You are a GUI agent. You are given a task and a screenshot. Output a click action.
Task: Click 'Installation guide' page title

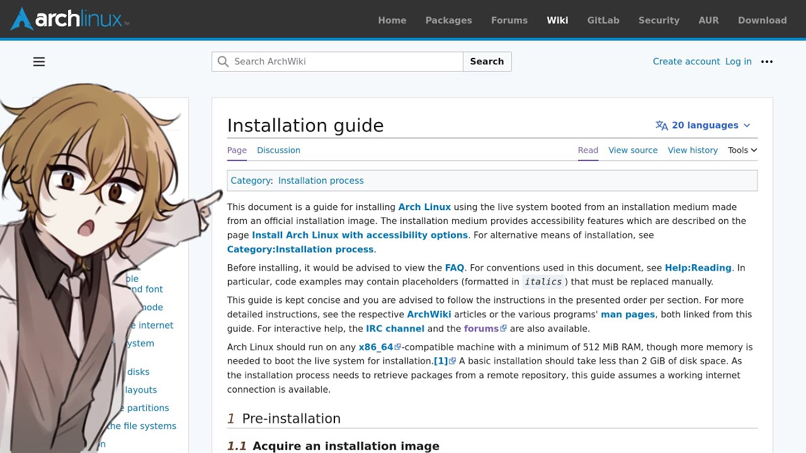[305, 125]
